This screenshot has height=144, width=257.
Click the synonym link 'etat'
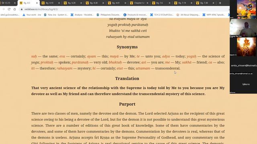pos(120,68)
